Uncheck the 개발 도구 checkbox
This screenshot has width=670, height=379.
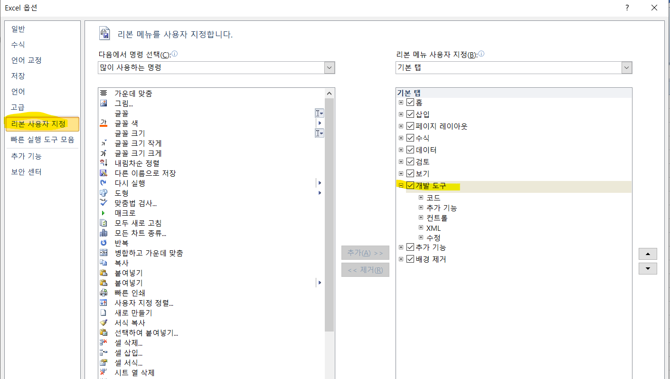click(x=410, y=186)
